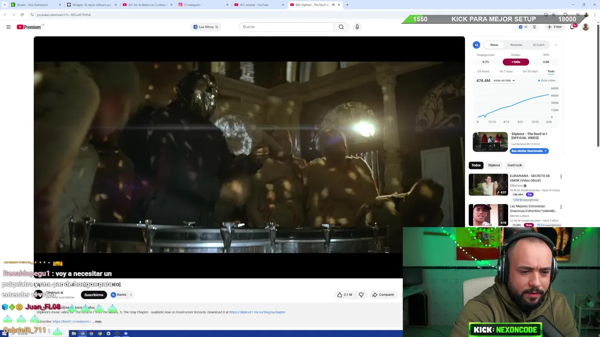600x337 pixels.
Task: Mute the Slipknot tab audio icon
Action: (x=333, y=5)
